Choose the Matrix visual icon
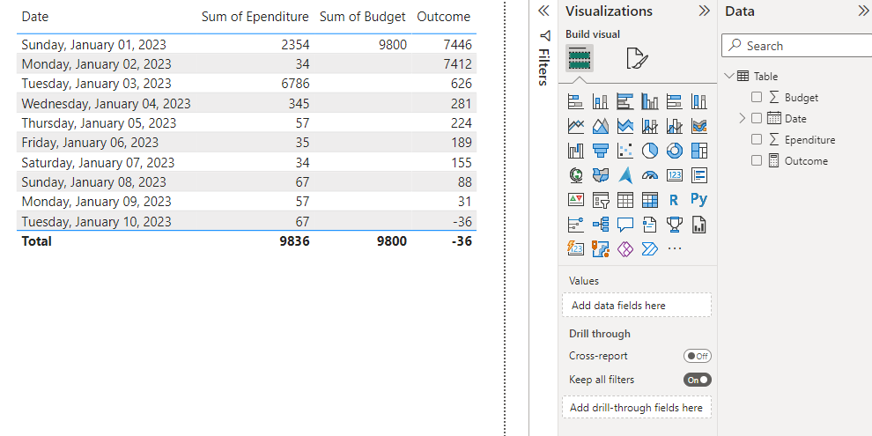 point(649,200)
